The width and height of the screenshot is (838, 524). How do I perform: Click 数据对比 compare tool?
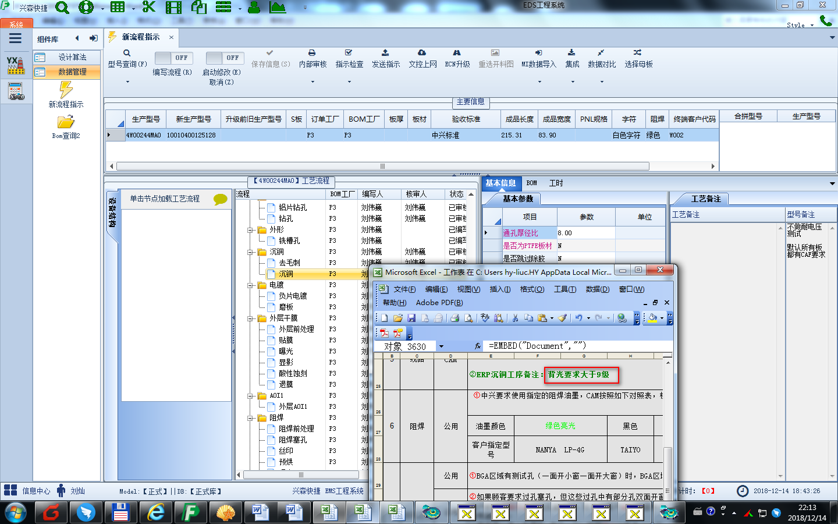point(602,59)
